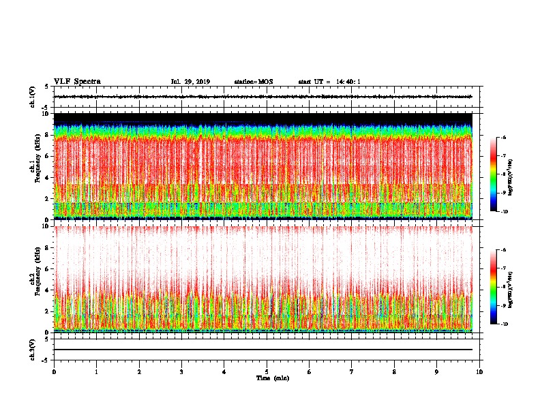The image size is (540, 417).
Task: Click the "6" kHz tick on ch.2 spectrogram
Action: pyautogui.click(x=48, y=269)
